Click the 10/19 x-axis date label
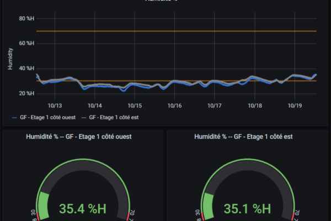The width and height of the screenshot is (331, 221). point(295,106)
